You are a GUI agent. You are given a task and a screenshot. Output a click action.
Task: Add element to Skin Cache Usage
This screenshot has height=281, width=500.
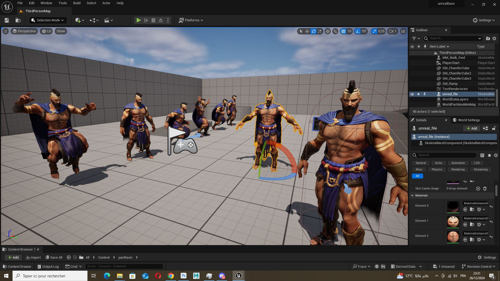click(x=478, y=189)
